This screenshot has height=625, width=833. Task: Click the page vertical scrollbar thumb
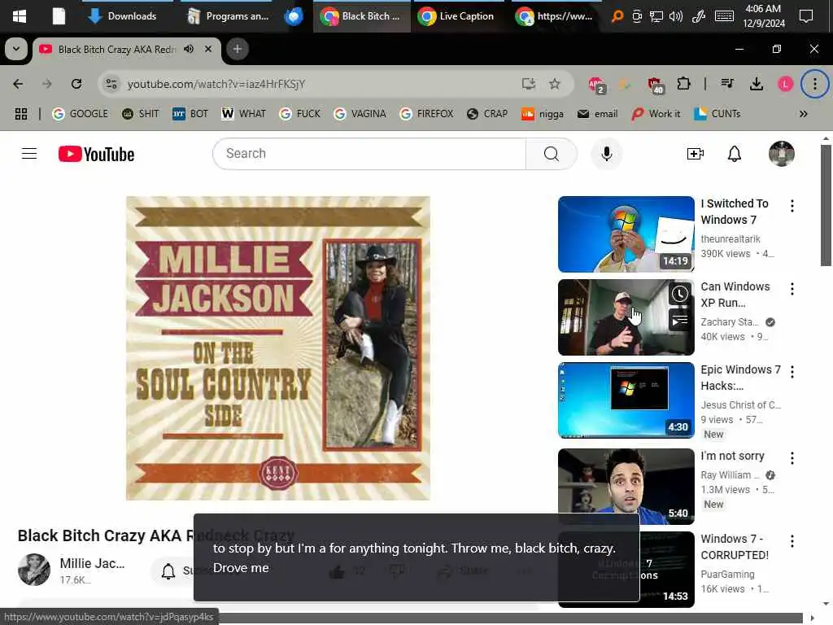pyautogui.click(x=826, y=204)
